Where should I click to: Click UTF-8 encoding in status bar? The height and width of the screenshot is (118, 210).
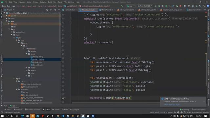pyautogui.click(x=162, y=112)
